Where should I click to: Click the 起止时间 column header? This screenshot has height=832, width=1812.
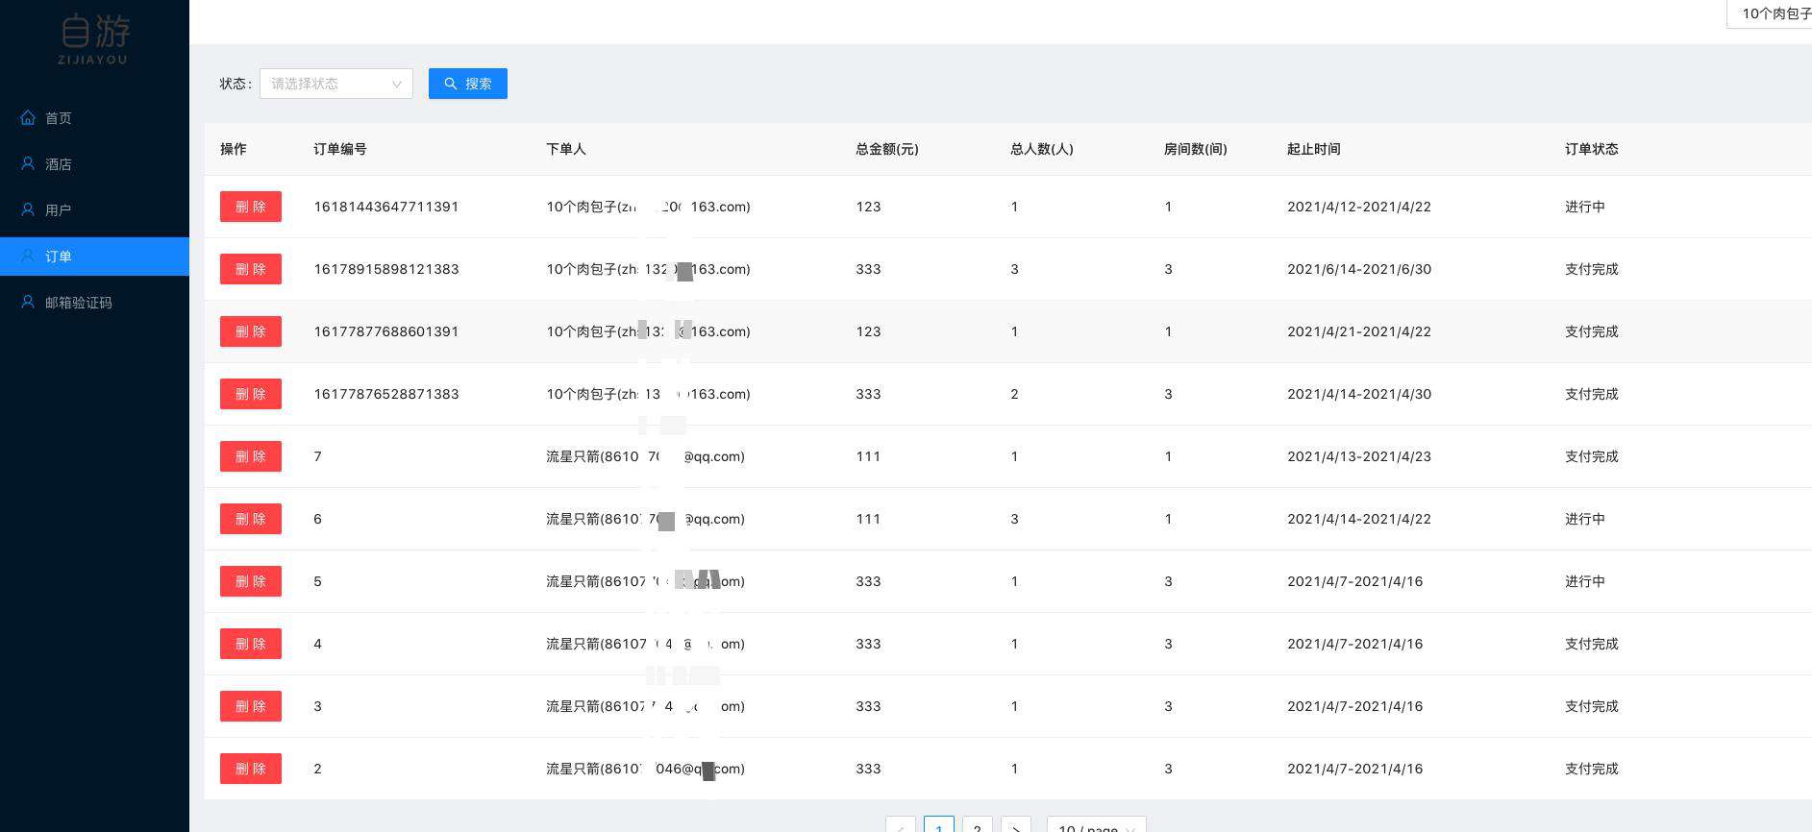[x=1314, y=149]
